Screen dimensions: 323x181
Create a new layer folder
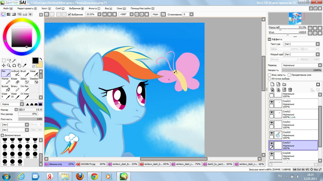pos(284,84)
